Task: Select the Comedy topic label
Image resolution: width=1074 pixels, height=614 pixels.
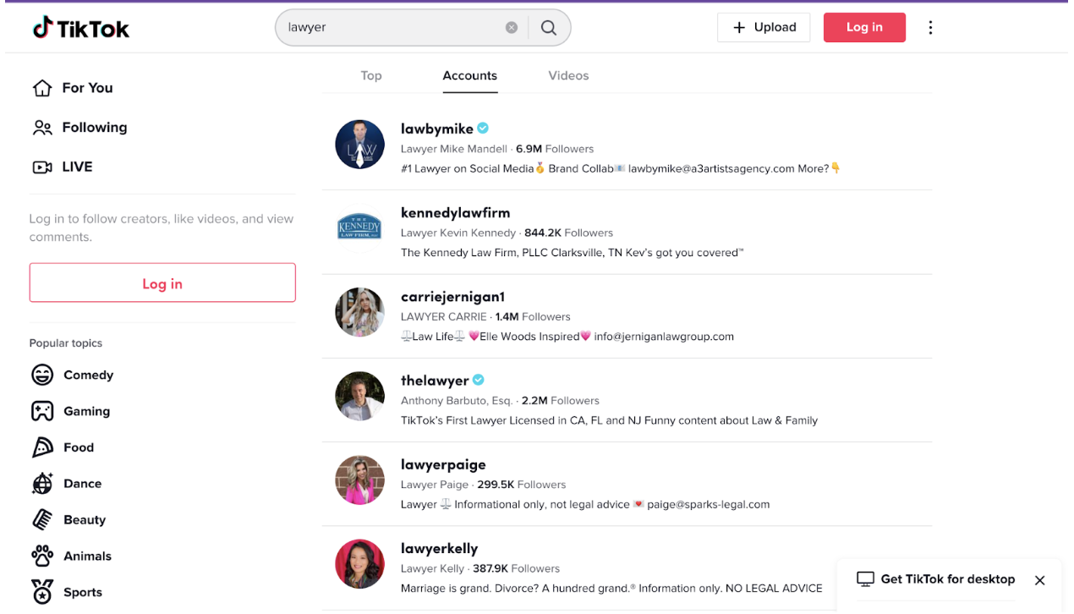Action: pos(88,375)
